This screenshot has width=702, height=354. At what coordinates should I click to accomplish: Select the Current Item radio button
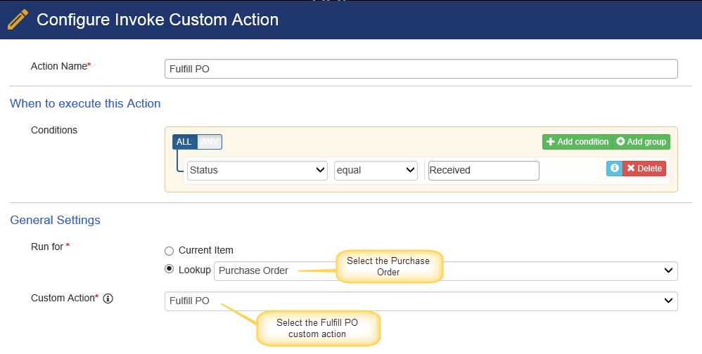coord(170,251)
